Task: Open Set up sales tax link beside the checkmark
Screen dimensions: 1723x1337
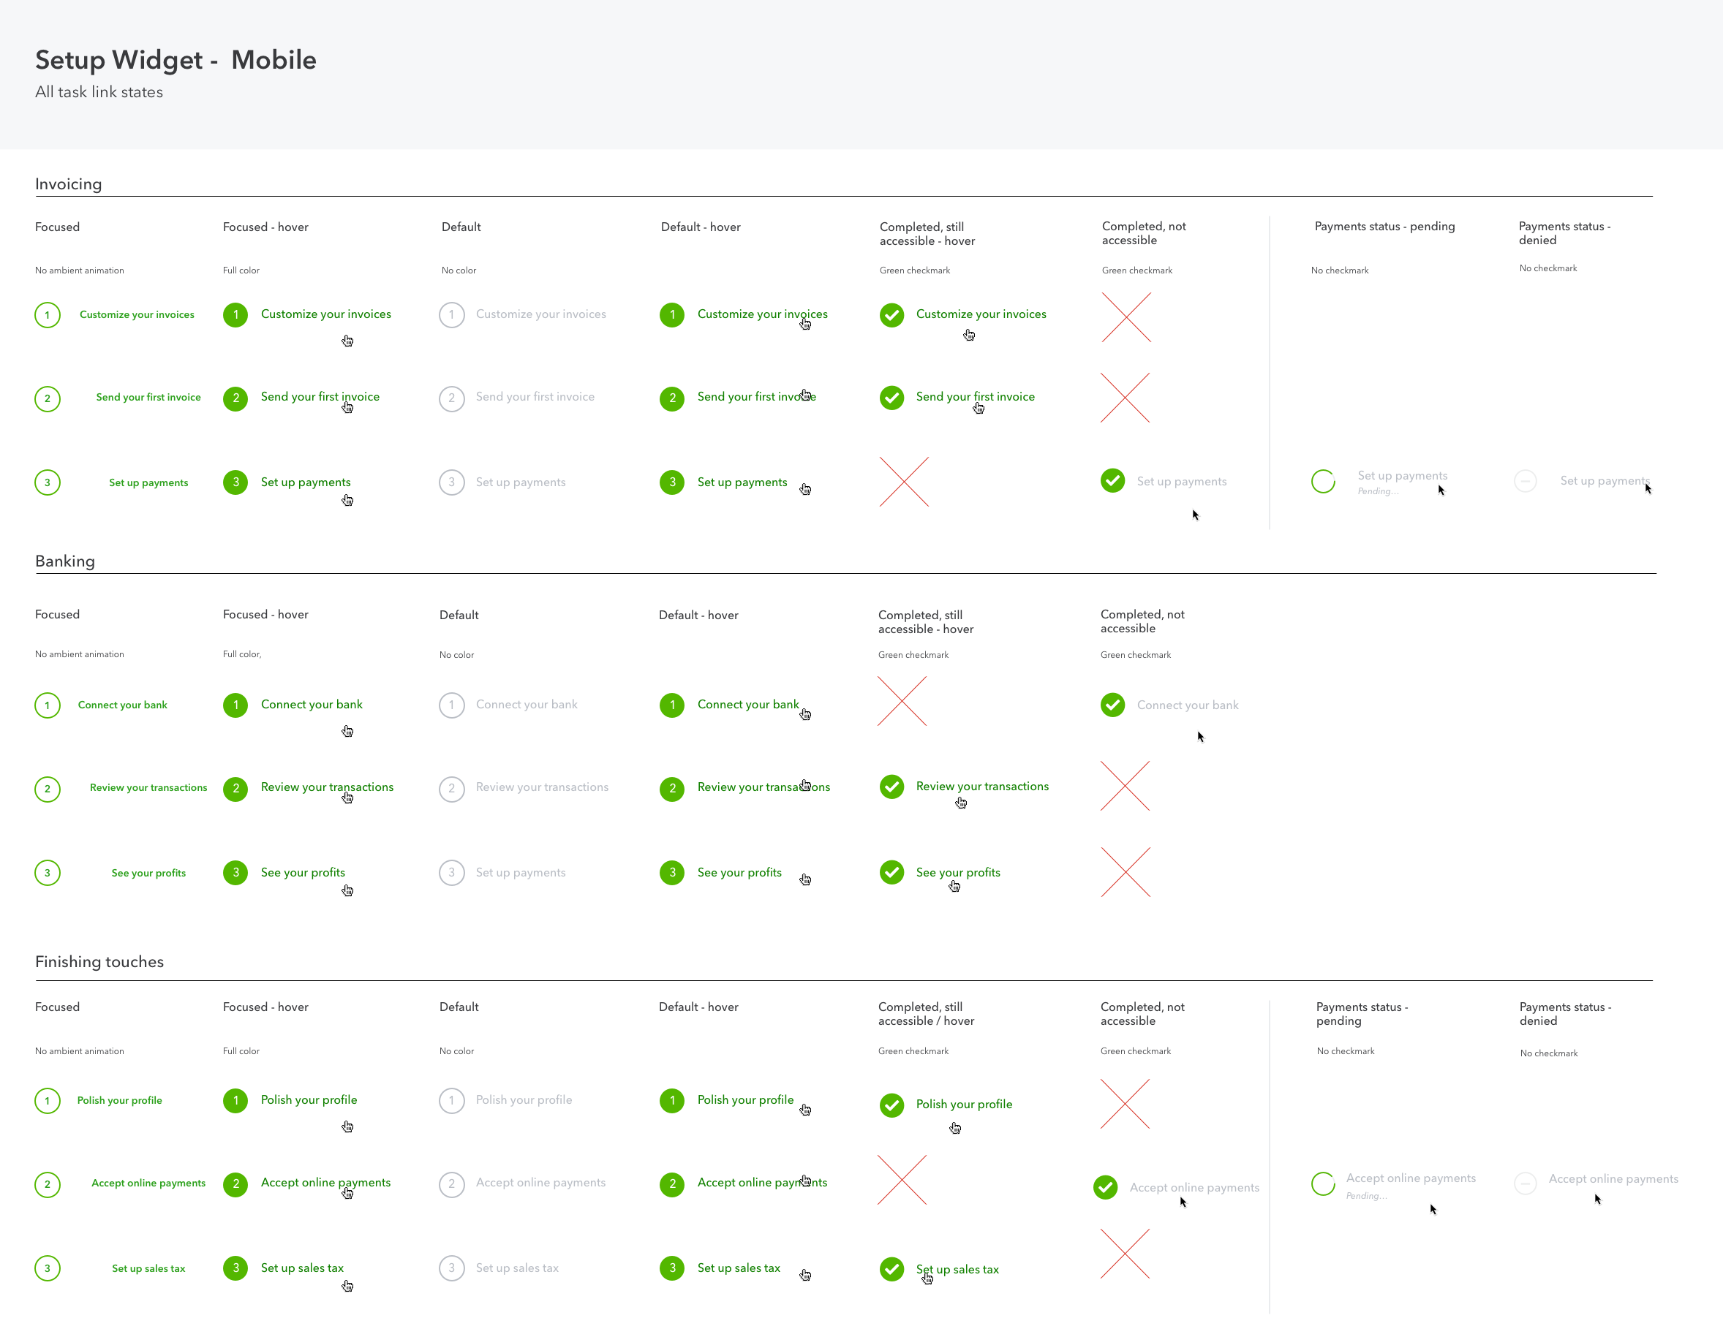Action: point(957,1269)
